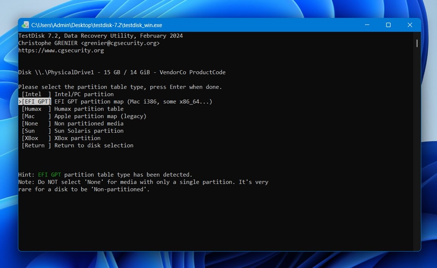This screenshot has width=437, height=268.
Task: Click the grenier@cgsecurity.org email text
Action: 121,43
